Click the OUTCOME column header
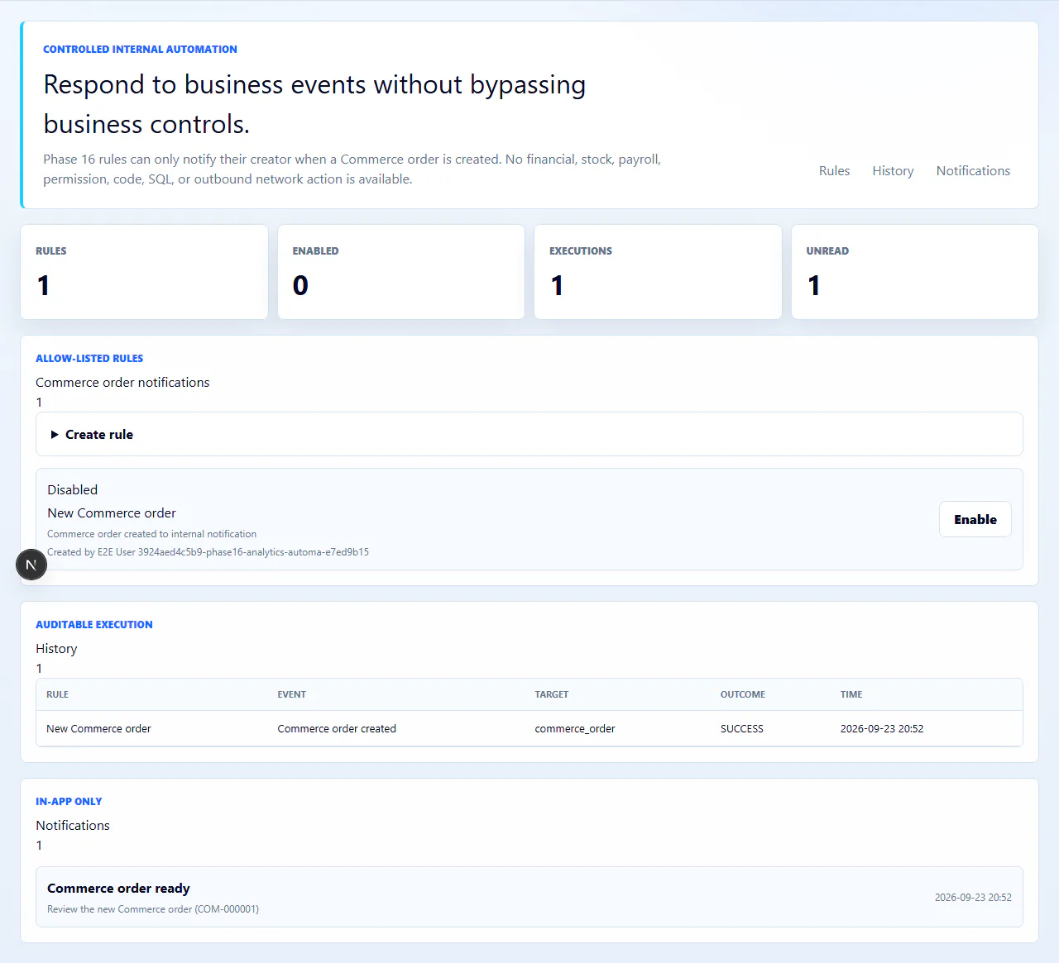Image resolution: width=1059 pixels, height=963 pixels. 742,694
